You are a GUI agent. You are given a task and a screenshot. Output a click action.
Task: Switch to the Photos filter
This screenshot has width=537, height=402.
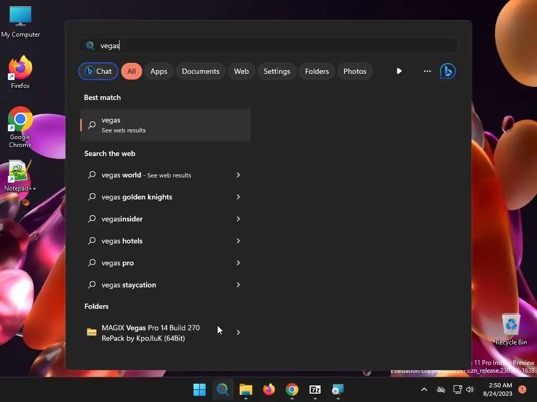coord(355,71)
